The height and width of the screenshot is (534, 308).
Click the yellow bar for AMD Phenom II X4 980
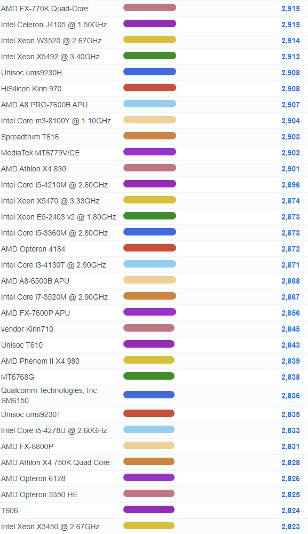point(149,359)
